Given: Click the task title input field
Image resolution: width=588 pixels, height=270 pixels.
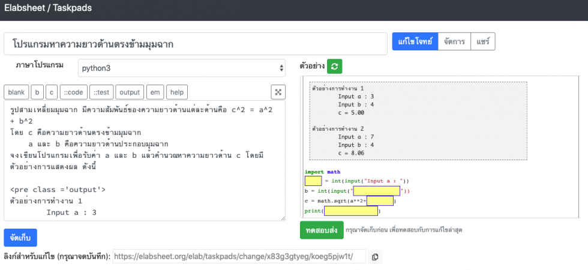Looking at the screenshot, I should click(x=195, y=44).
